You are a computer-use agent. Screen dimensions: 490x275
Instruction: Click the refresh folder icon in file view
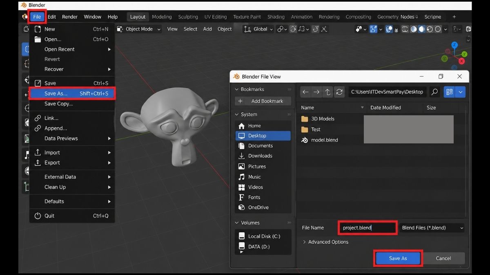tap(339, 92)
